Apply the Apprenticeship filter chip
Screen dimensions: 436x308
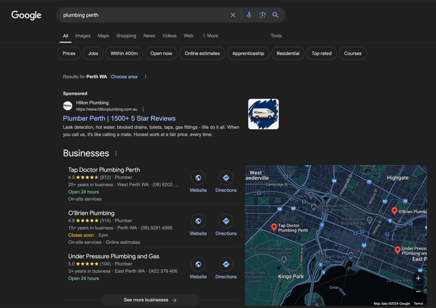[x=248, y=53]
